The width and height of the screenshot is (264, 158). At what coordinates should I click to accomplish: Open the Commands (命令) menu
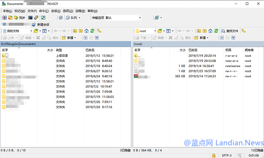(43, 11)
